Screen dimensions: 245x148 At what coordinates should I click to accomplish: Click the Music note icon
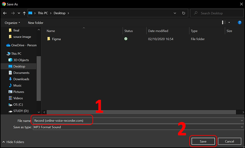tap(10, 85)
